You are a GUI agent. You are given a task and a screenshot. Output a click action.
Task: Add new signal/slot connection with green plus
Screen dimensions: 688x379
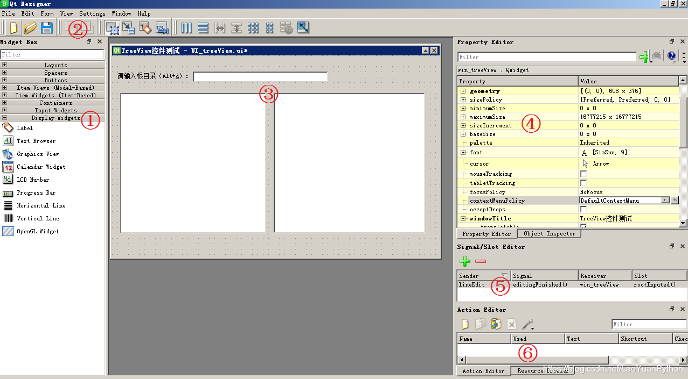pyautogui.click(x=465, y=261)
